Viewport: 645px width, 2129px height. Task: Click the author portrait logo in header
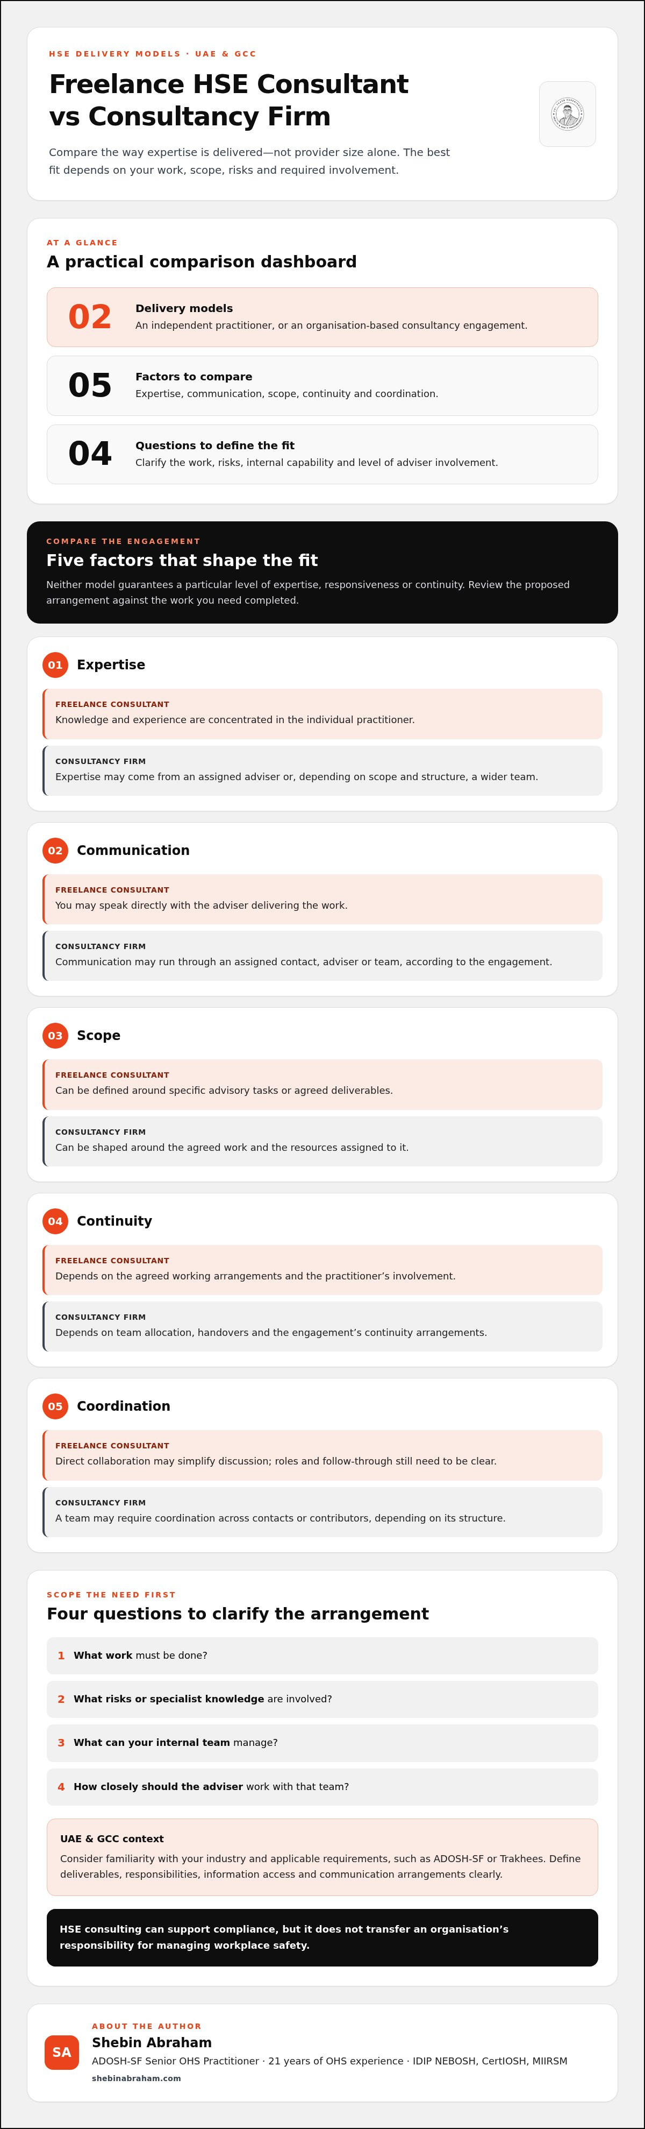[x=568, y=114]
